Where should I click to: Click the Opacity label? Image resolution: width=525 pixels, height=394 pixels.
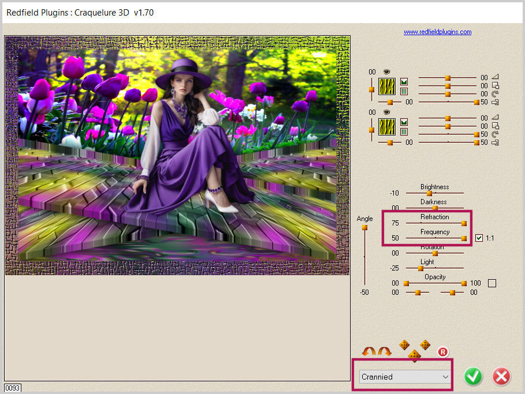435,277
